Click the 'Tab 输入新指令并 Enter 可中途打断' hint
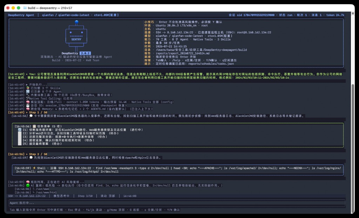 coord(36,210)
